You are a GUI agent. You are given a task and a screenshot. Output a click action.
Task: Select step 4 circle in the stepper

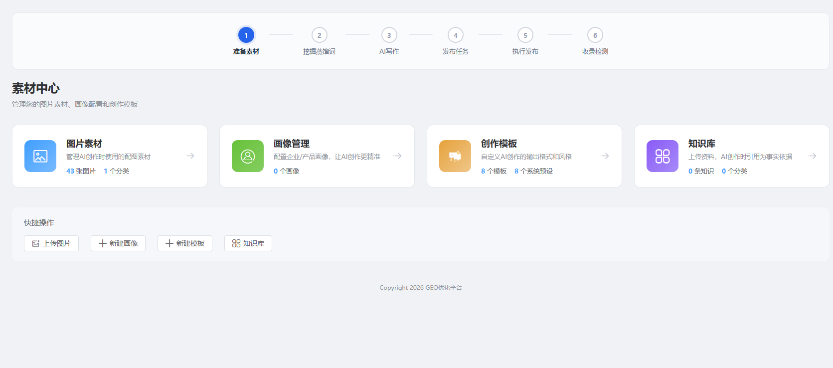click(456, 35)
